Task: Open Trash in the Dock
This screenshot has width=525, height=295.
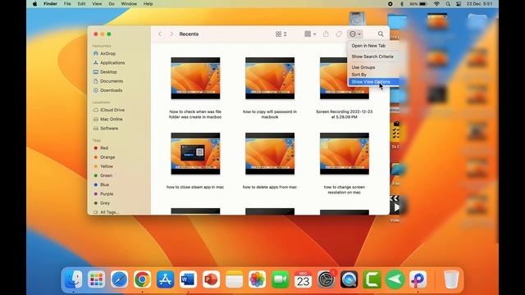Action: click(451, 279)
